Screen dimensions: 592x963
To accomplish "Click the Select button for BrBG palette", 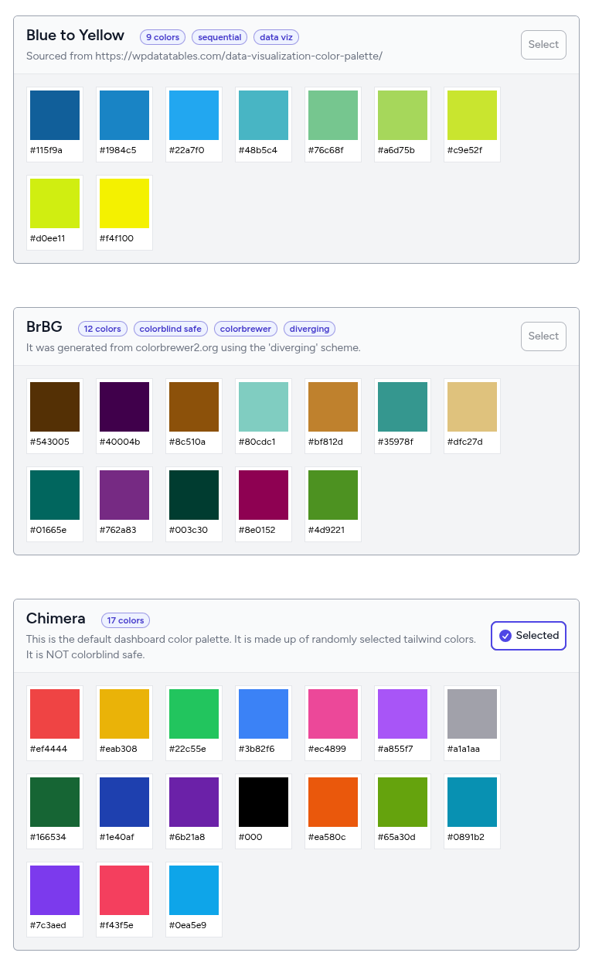I will point(543,336).
